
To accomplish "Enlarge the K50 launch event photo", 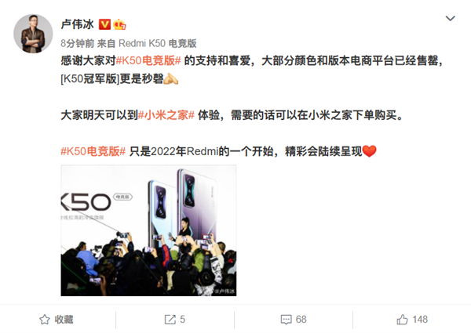I will click(x=148, y=230).
